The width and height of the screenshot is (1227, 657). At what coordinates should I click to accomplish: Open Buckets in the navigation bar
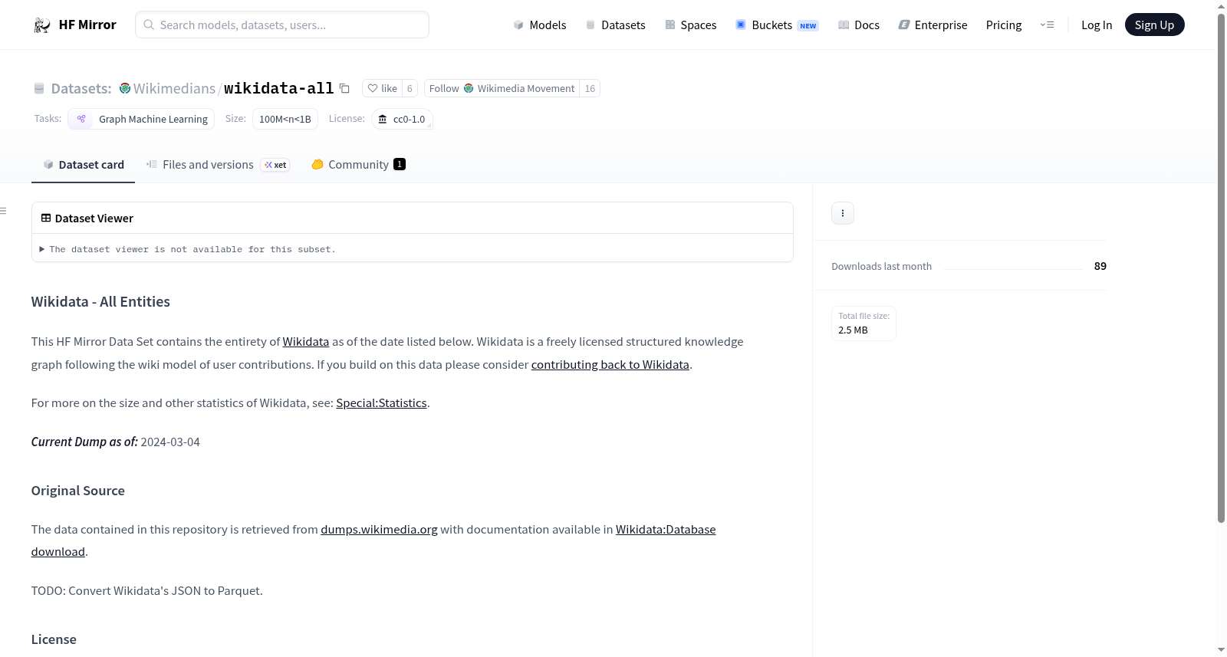[x=777, y=25]
